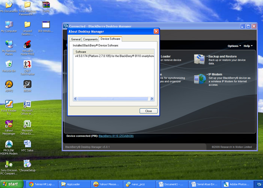This screenshot has width=263, height=188.
Task: Click the BlackBerry 8110 device PIN link
Action: pos(116,136)
